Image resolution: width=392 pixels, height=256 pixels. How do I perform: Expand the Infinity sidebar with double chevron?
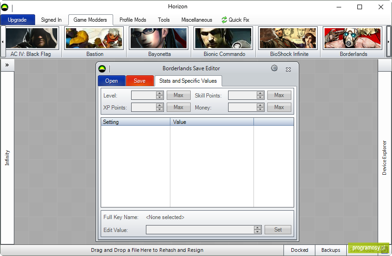[7, 65]
